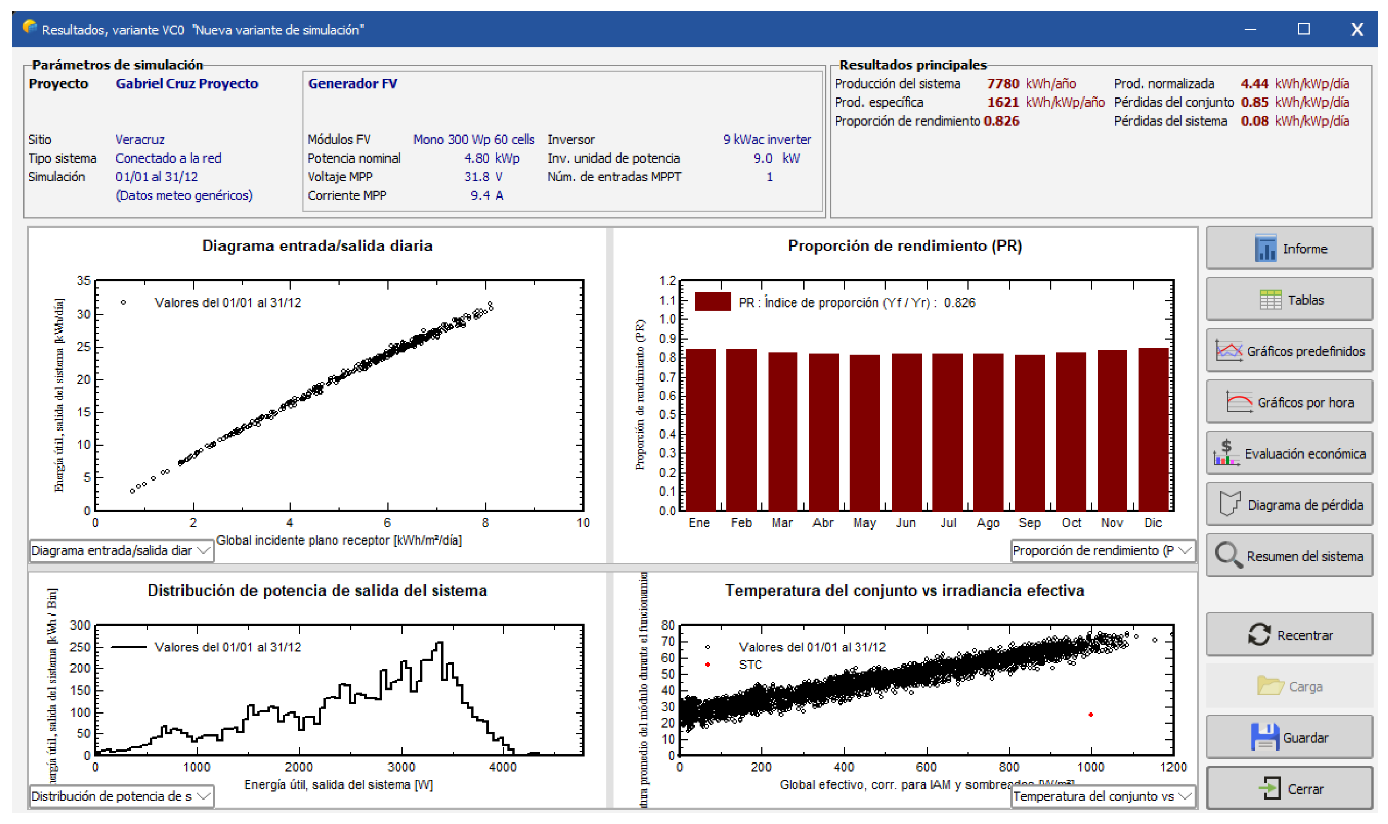Click the Gabriel Cruz Proyecto project name

[187, 84]
